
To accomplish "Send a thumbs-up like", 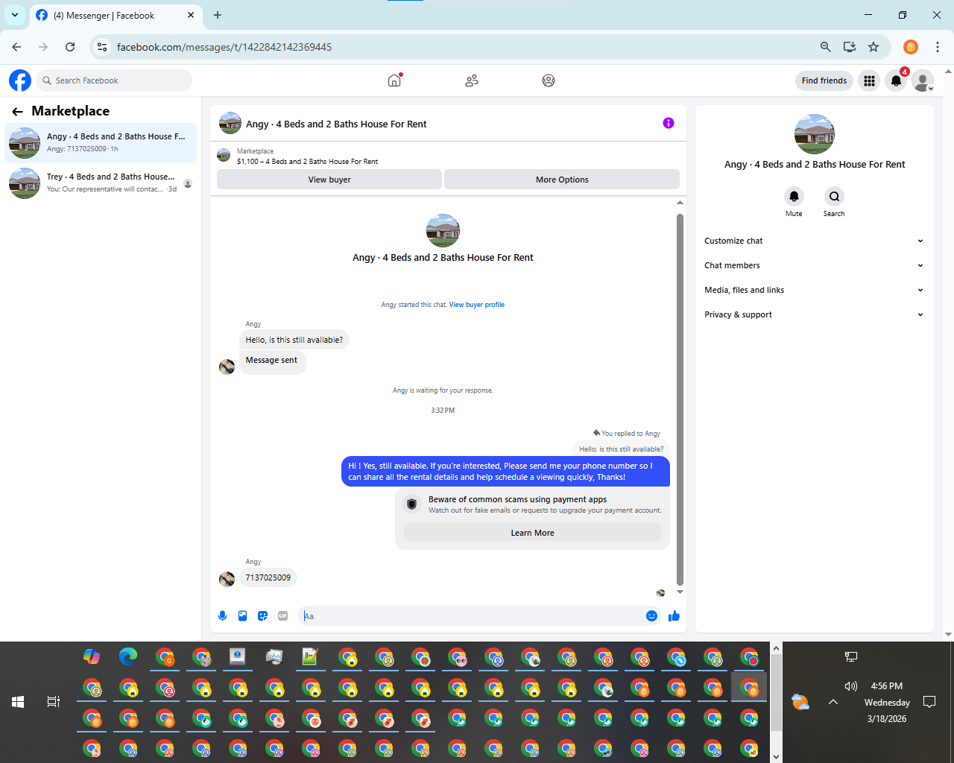I will (x=674, y=615).
